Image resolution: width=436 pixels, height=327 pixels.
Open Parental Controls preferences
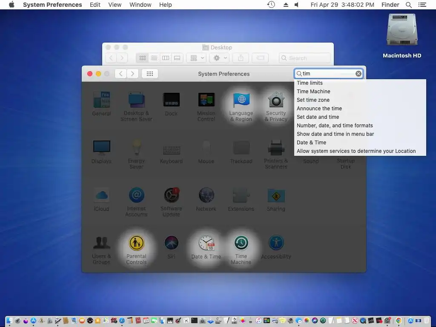[136, 250]
